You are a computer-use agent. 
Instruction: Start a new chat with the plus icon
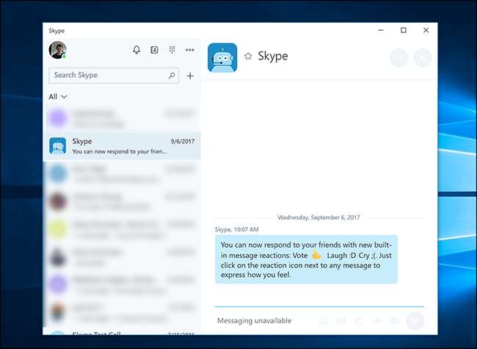point(190,76)
